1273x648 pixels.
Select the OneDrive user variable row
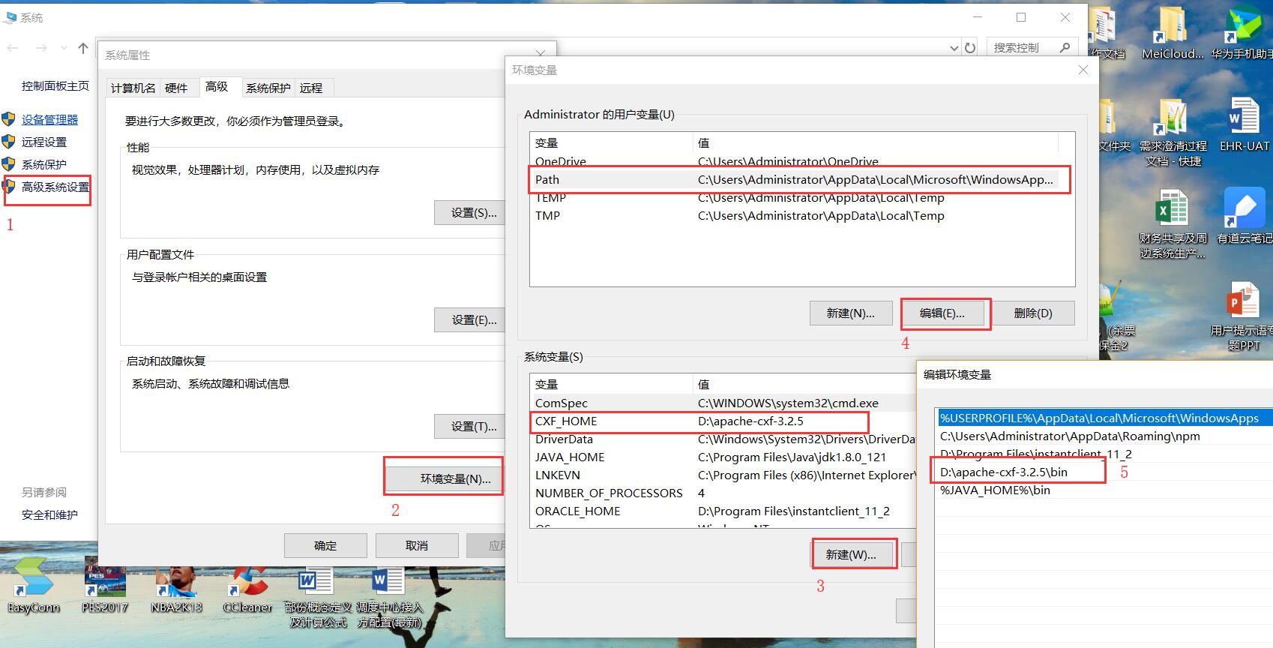tap(795, 161)
